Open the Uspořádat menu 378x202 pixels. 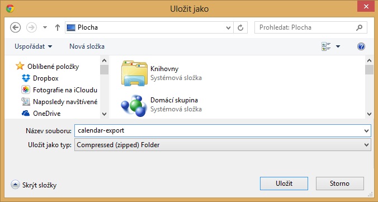[x=33, y=46]
